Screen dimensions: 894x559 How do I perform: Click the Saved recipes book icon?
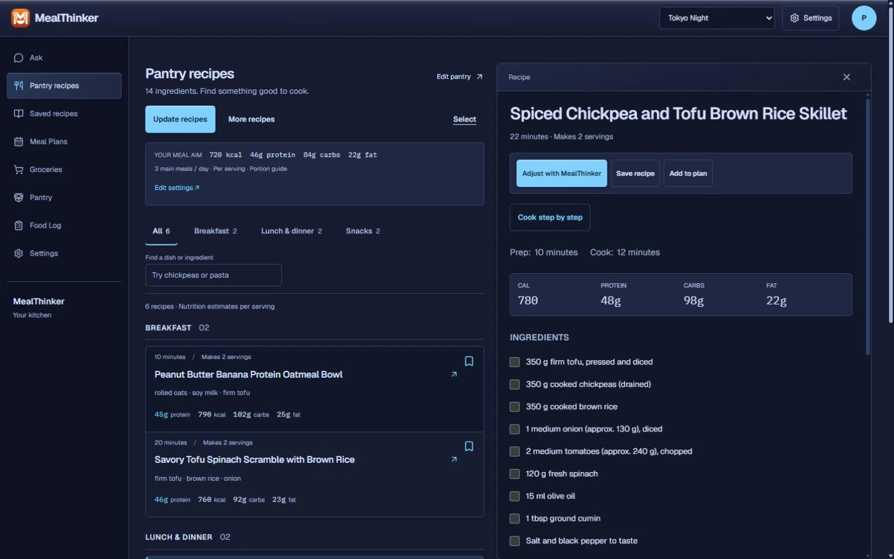[x=19, y=114]
